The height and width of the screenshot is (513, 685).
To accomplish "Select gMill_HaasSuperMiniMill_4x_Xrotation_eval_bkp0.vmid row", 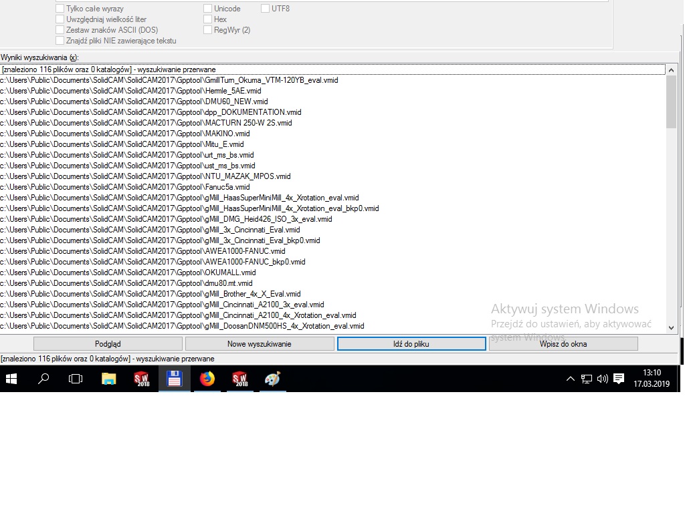I will click(332, 208).
